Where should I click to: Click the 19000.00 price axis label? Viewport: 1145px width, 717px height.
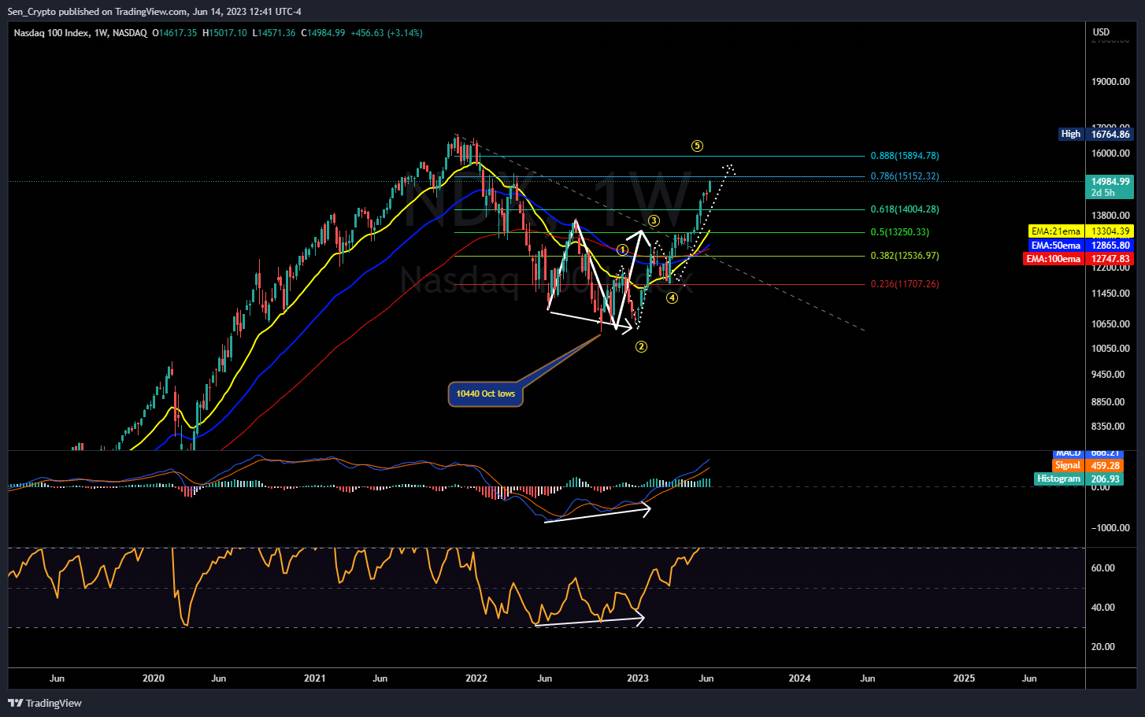1110,82
